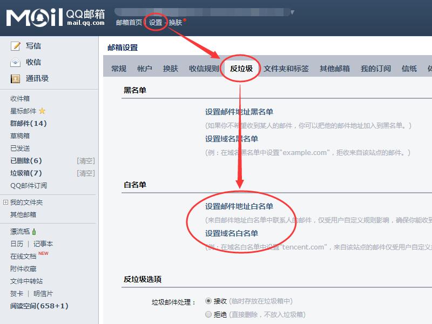Open the 草稿箱 folder
The height and width of the screenshot is (324, 432).
pyautogui.click(x=20, y=136)
